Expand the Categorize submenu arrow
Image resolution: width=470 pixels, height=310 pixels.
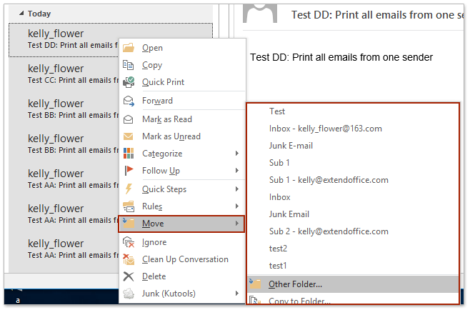[x=236, y=154]
